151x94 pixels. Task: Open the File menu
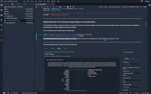(24, 1)
